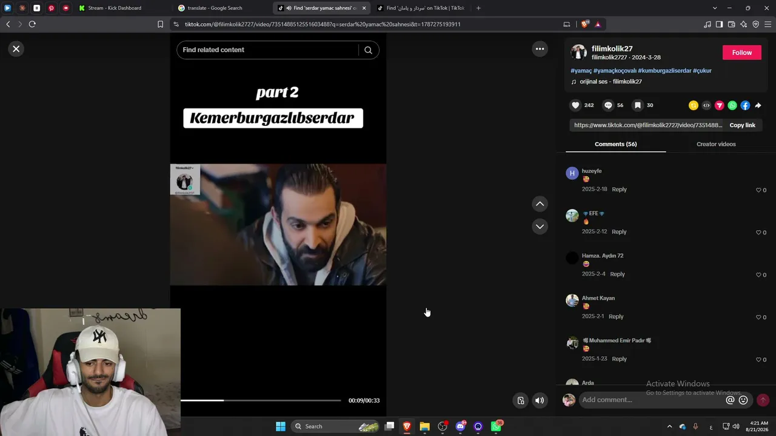Open filimkolik27's profile avatar

click(x=579, y=52)
